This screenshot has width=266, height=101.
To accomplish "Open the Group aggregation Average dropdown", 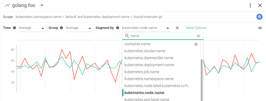I will coord(79,28).
